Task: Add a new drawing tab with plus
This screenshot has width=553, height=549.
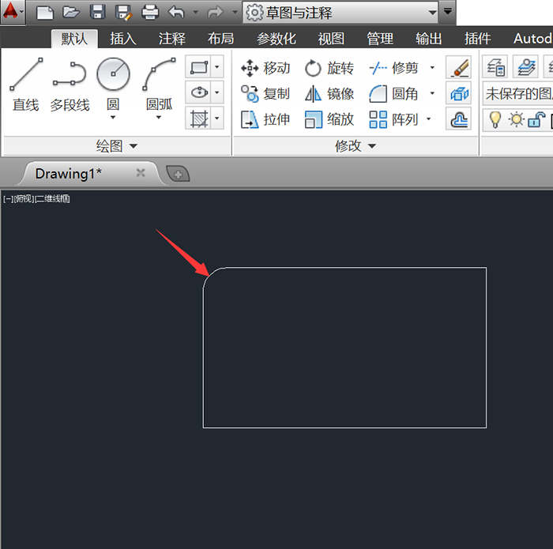Action: 178,175
